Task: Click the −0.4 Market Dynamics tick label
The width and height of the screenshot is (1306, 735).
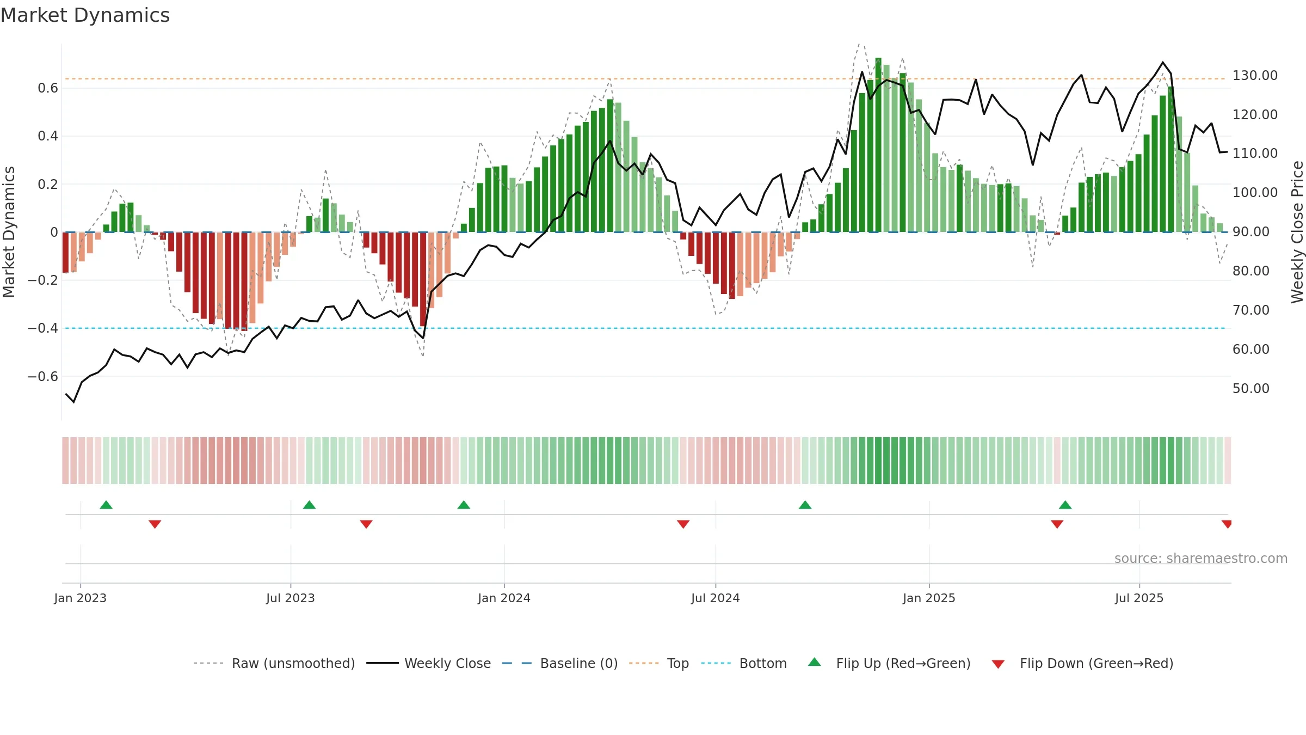Action: (43, 328)
